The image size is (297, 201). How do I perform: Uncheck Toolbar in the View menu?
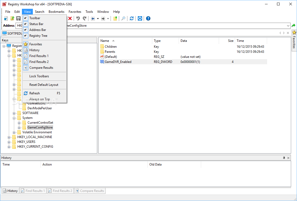(35, 18)
